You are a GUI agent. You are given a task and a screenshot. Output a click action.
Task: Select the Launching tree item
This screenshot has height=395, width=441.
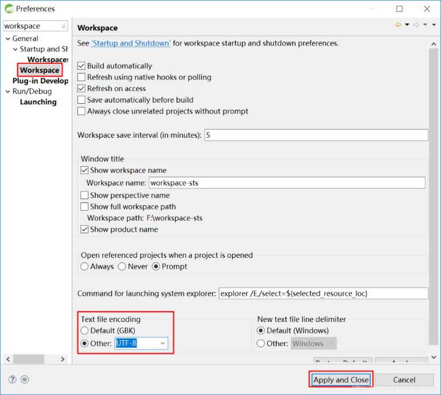[x=38, y=102]
